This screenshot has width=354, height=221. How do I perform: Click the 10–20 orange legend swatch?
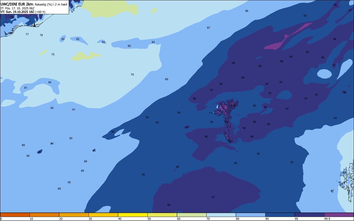(44, 215)
